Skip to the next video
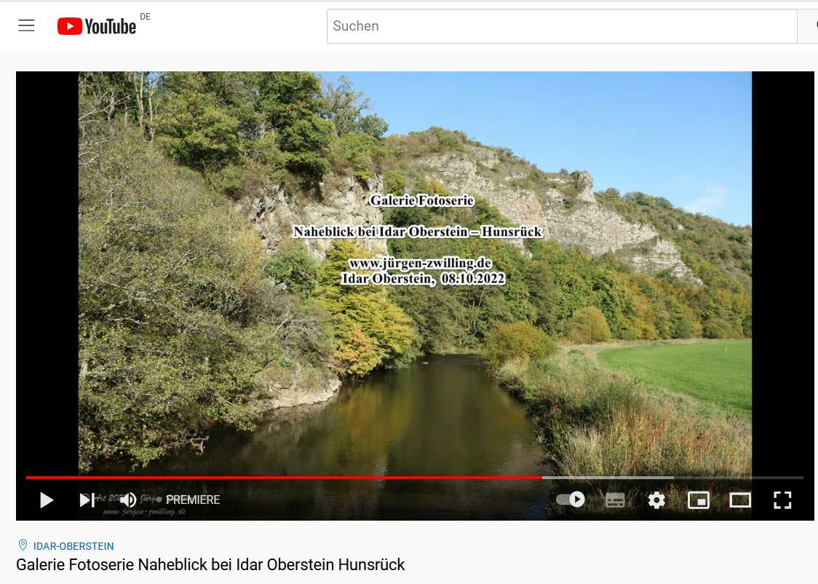 click(x=87, y=500)
